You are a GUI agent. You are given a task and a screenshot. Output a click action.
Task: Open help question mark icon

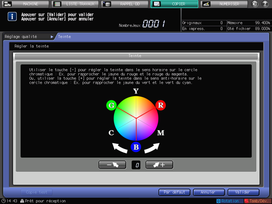point(265,4)
